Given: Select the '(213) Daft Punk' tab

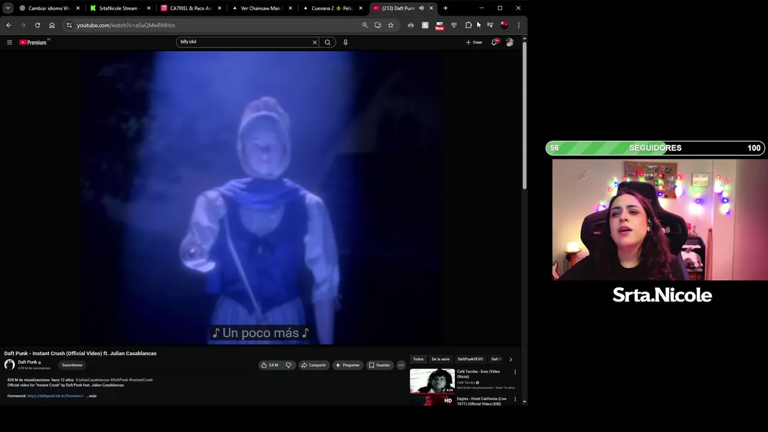Looking at the screenshot, I should click(x=395, y=8).
